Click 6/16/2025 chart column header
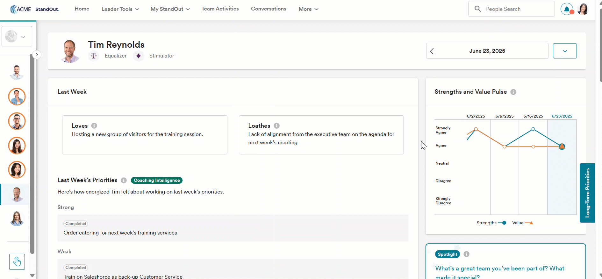This screenshot has height=279, width=602. pos(533,116)
